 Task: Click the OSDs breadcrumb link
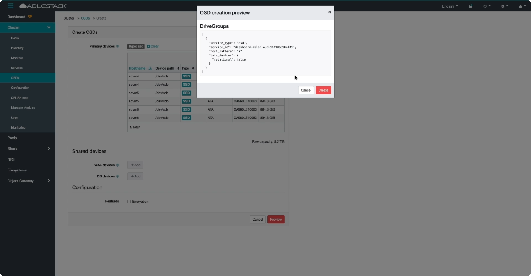pyautogui.click(x=85, y=18)
